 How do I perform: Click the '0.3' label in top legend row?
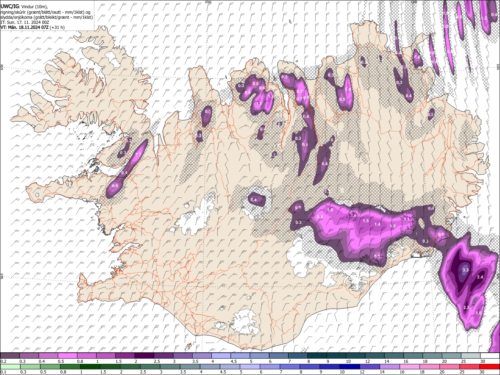point(23,361)
